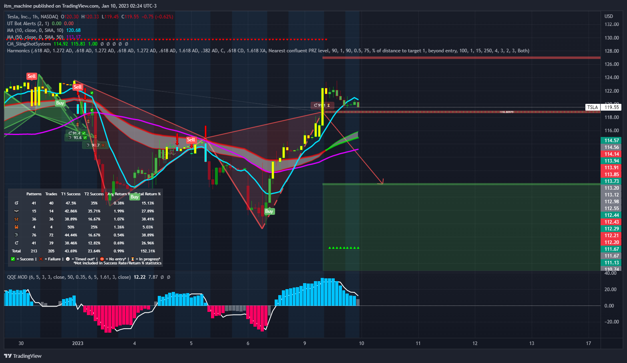The width and height of the screenshot is (627, 363).
Task: Click the 17 date label on time axis
Action: 589,343
